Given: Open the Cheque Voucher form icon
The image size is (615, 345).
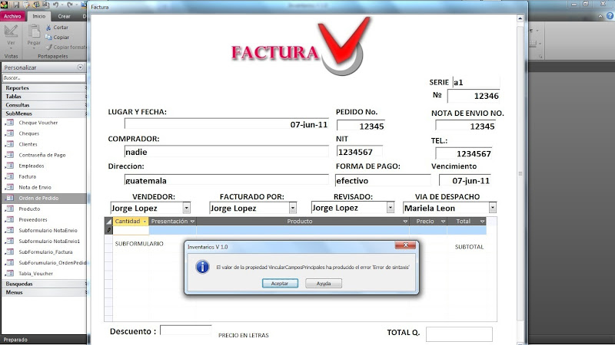Looking at the screenshot, I should pyautogui.click(x=10, y=123).
